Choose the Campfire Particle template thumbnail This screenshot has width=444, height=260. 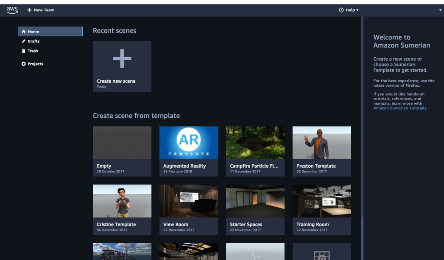click(x=255, y=143)
